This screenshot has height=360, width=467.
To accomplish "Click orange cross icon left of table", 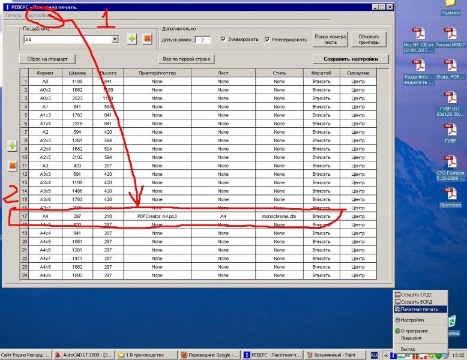I will click(x=12, y=166).
